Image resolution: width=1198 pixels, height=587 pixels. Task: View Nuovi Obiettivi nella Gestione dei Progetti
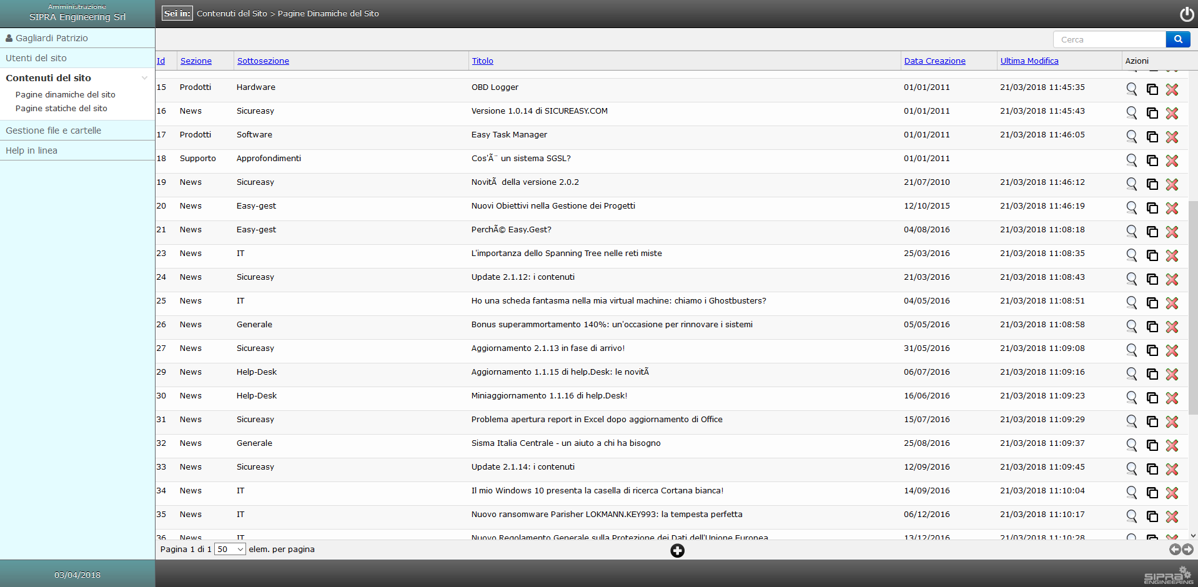point(1131,207)
